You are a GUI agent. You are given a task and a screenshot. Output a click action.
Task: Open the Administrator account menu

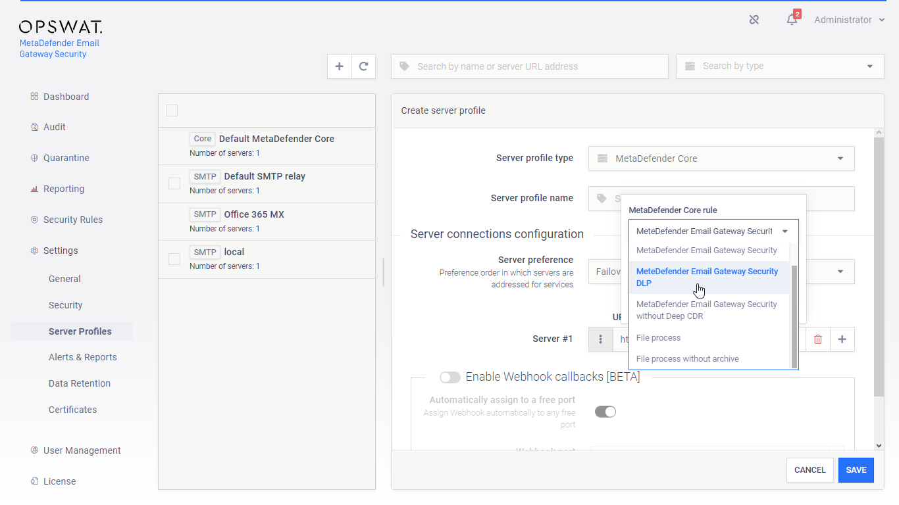849,20
